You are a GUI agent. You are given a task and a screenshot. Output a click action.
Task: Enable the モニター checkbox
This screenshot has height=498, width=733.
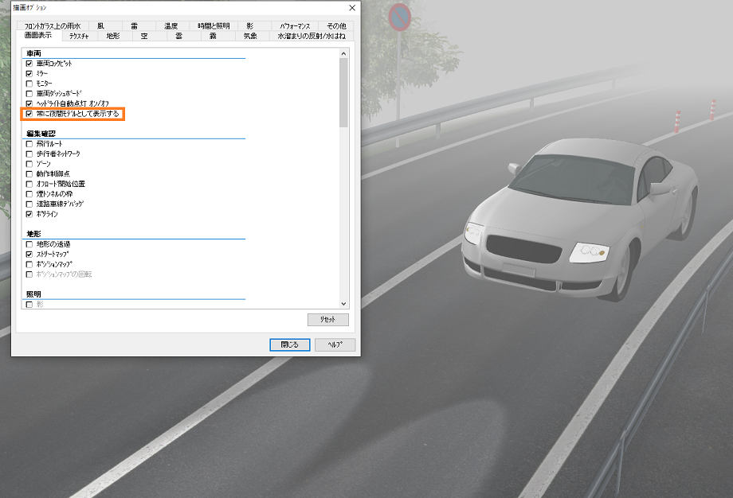(29, 84)
